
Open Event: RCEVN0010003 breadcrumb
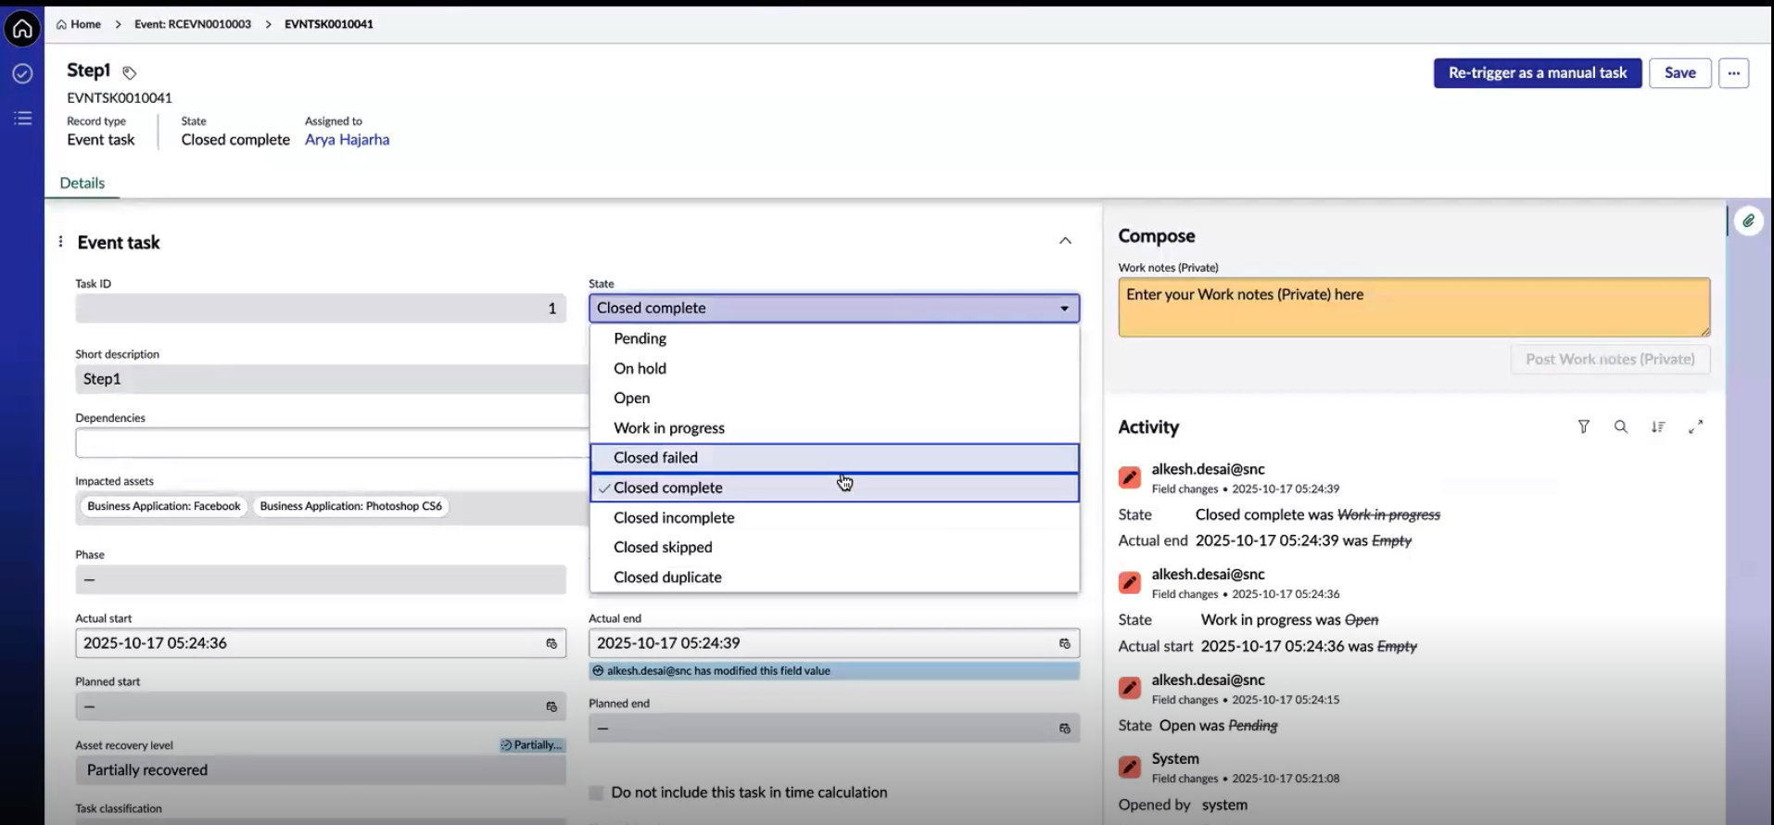(x=192, y=24)
